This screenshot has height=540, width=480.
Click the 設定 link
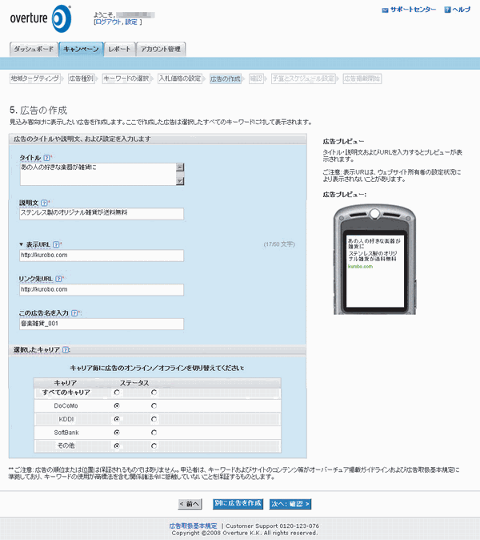point(131,22)
